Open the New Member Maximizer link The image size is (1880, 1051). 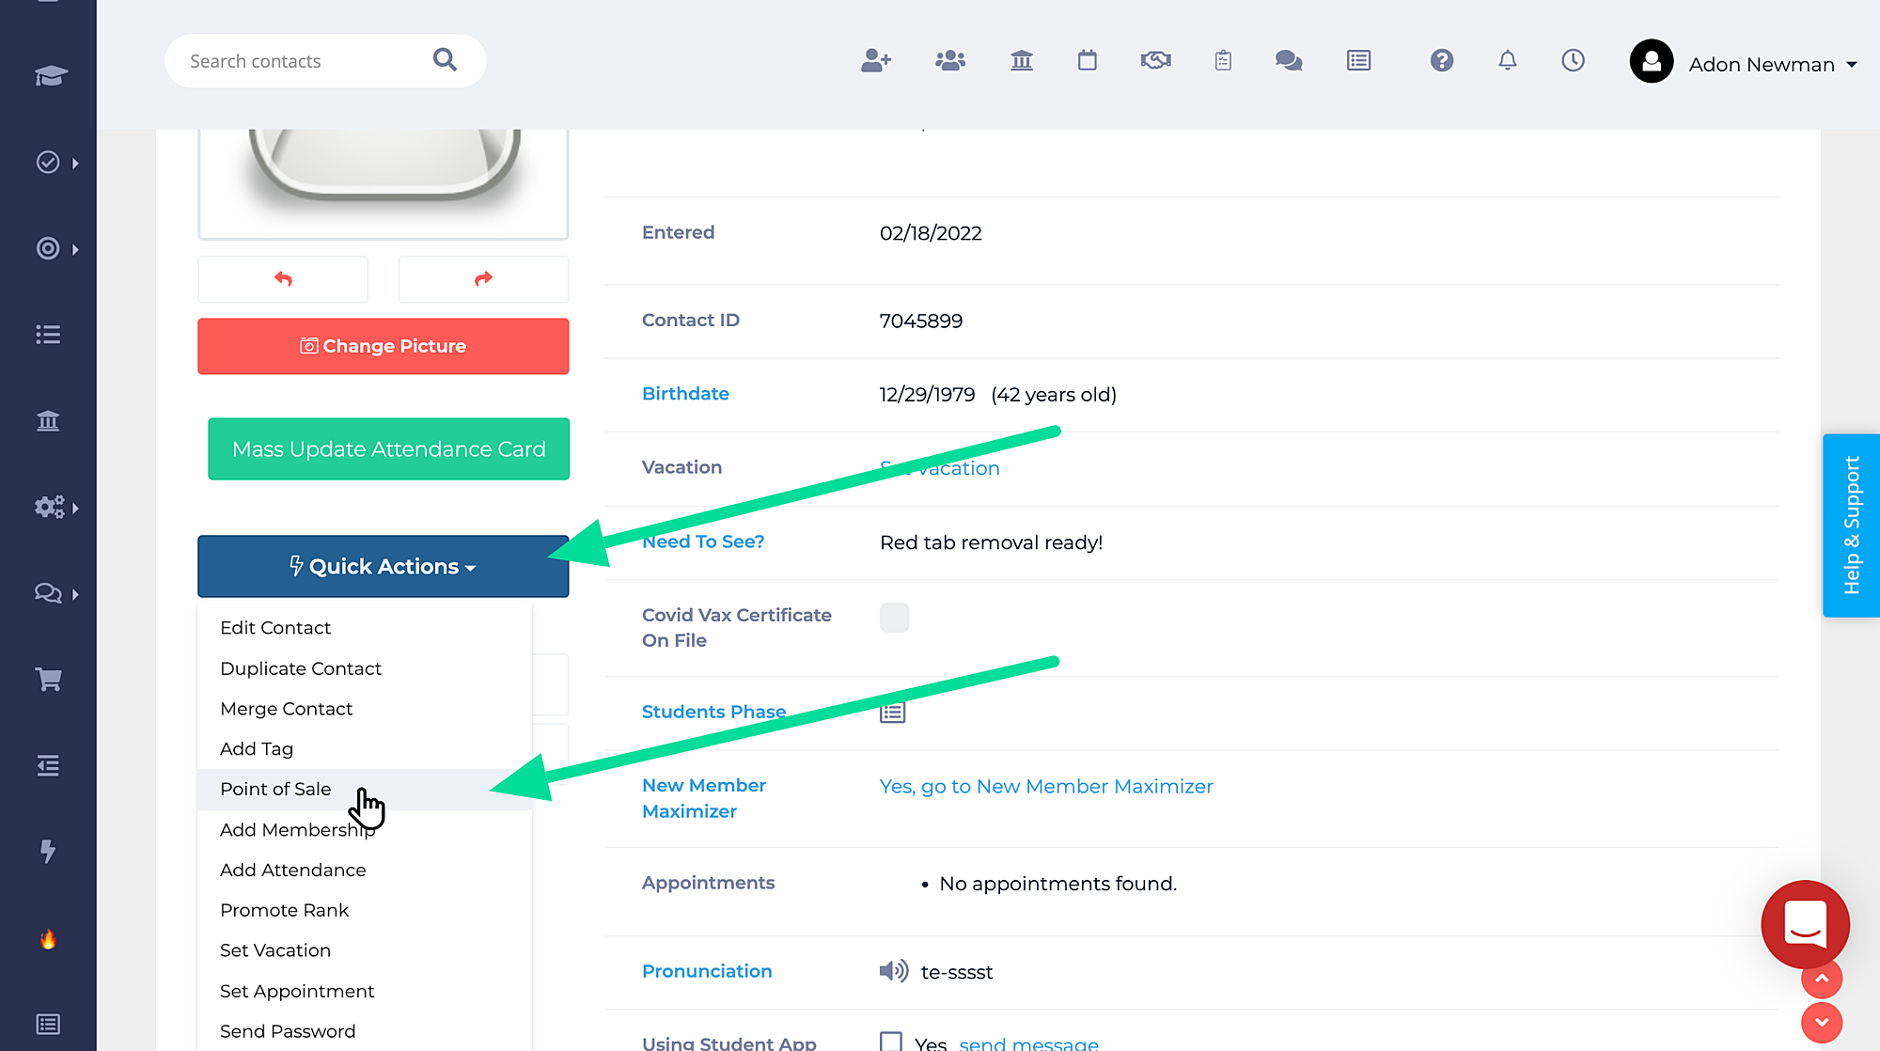1045,786
